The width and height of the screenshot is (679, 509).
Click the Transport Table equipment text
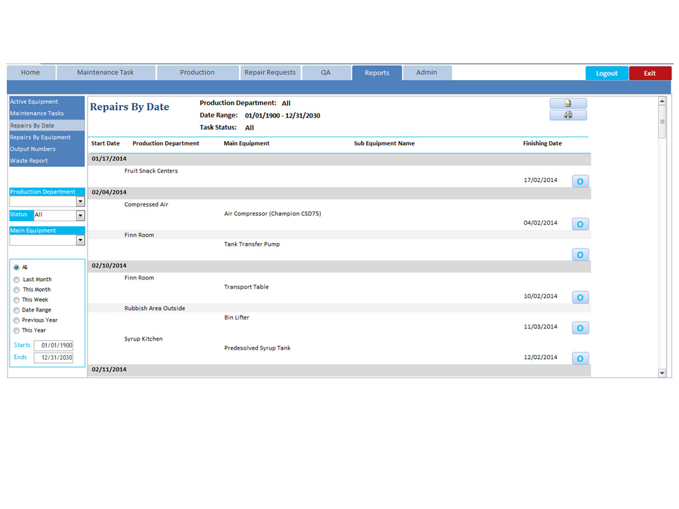pos(246,287)
